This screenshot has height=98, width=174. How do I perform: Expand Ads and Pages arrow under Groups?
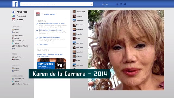click(x=25, y=41)
